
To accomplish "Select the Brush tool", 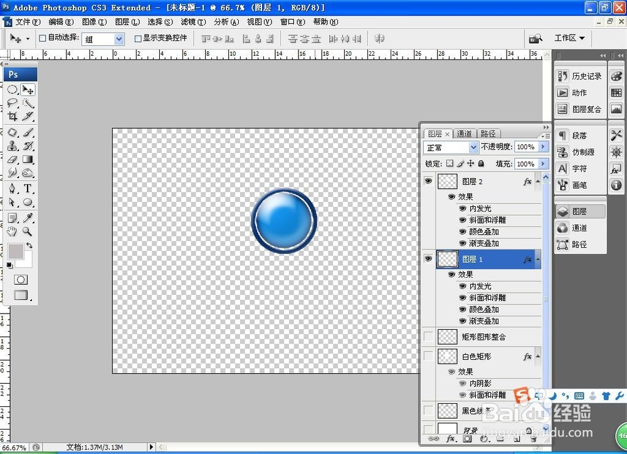I will (28, 132).
